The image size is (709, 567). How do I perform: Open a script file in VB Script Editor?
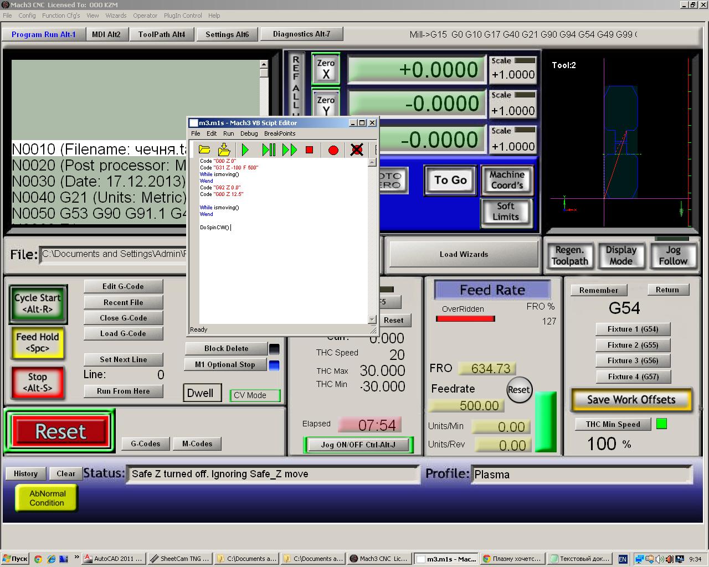click(204, 150)
